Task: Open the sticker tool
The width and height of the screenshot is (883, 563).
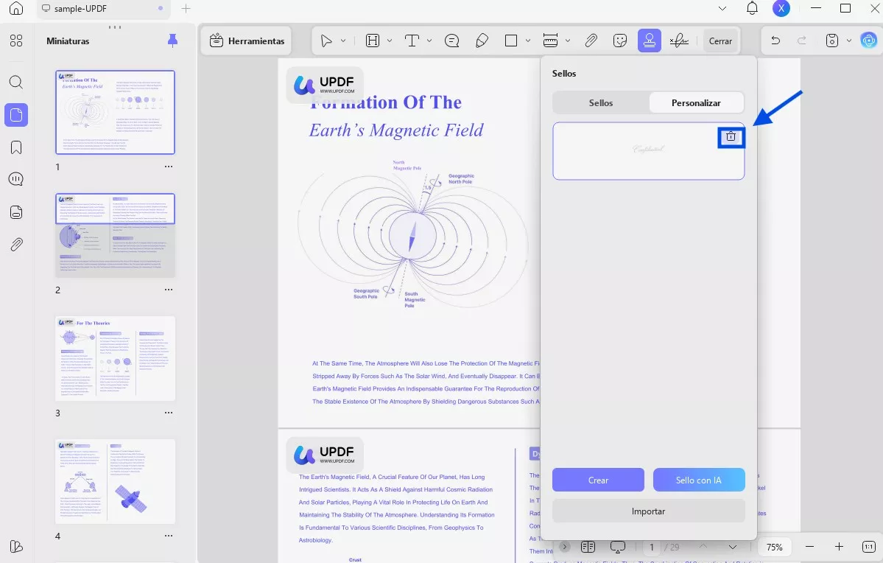Action: point(620,41)
